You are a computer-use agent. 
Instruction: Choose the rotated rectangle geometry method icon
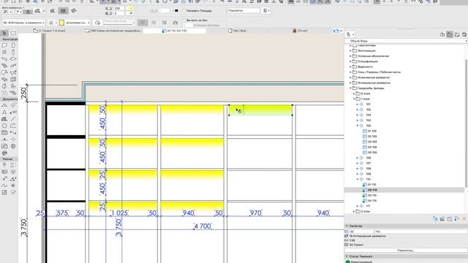(74, 11)
